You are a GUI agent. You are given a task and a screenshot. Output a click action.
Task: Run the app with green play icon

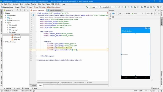[x=116, y=7]
